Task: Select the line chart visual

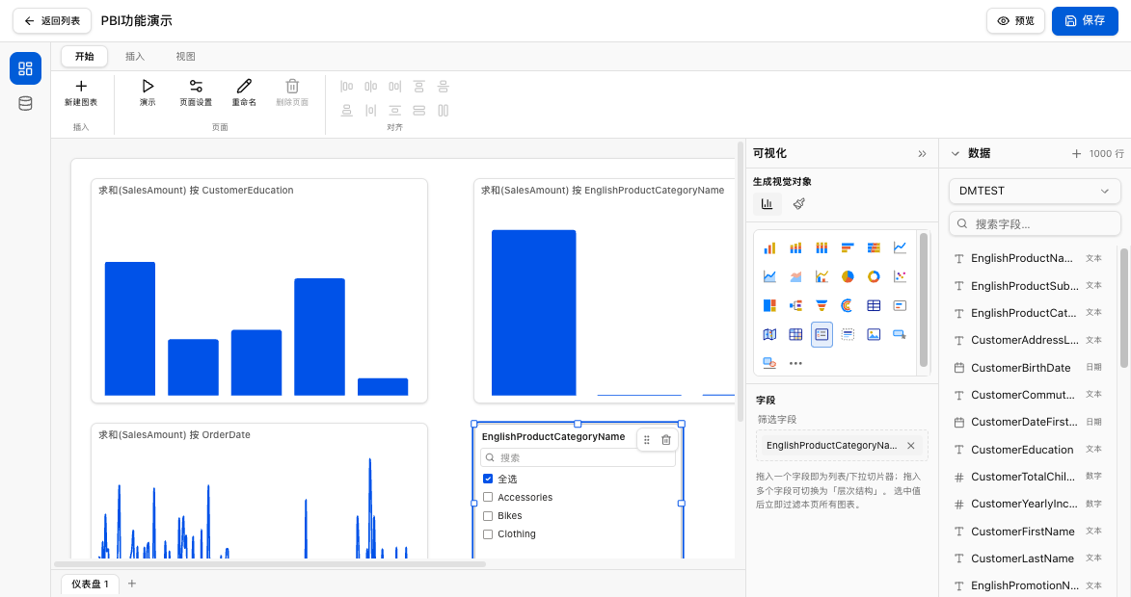Action: click(900, 247)
